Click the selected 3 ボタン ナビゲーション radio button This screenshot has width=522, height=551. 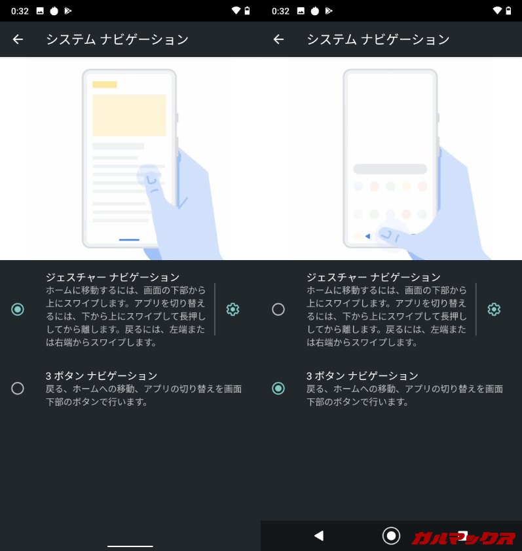278,389
